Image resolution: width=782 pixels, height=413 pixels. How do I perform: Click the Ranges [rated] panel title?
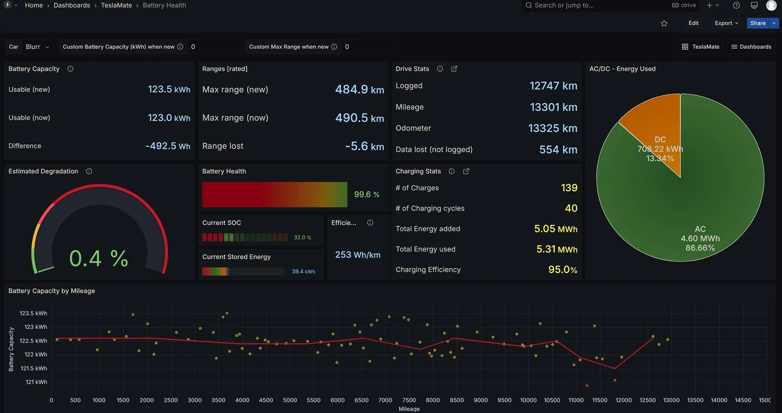(225, 69)
